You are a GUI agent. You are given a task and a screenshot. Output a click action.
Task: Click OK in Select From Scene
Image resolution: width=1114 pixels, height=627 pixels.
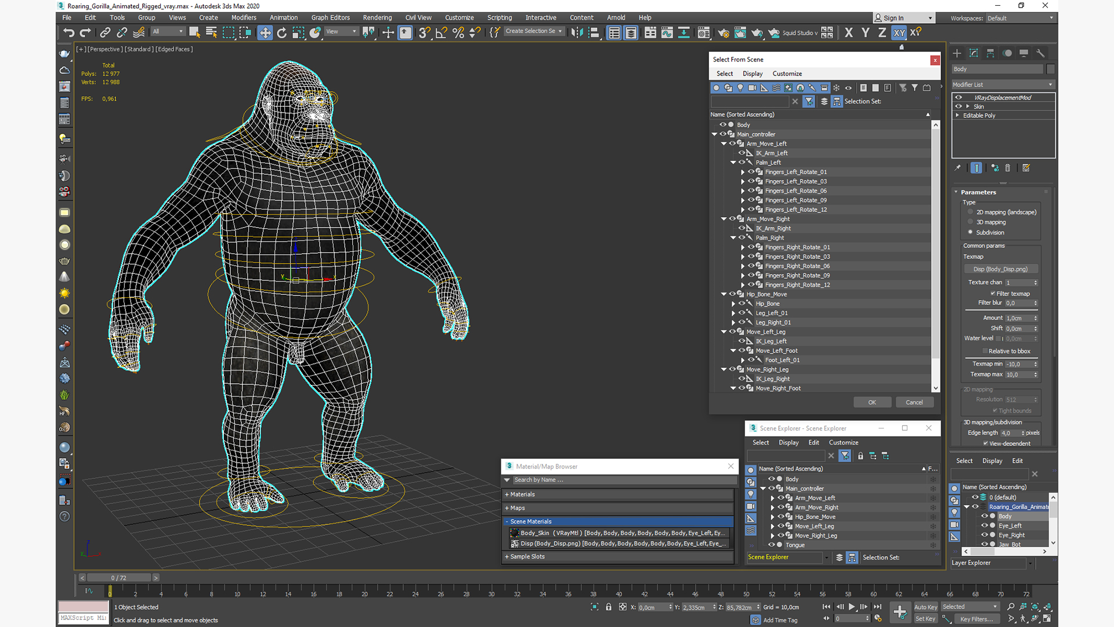coord(872,402)
